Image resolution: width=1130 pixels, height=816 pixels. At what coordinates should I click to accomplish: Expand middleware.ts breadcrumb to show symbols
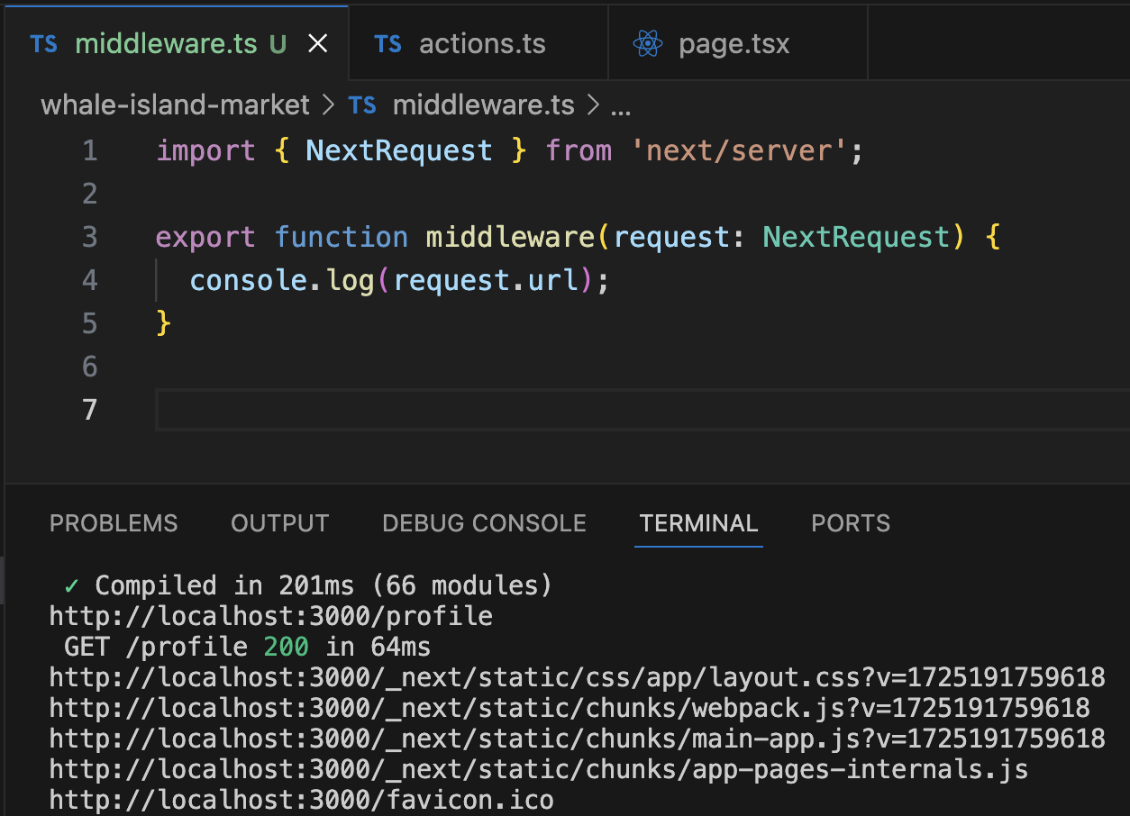483,104
